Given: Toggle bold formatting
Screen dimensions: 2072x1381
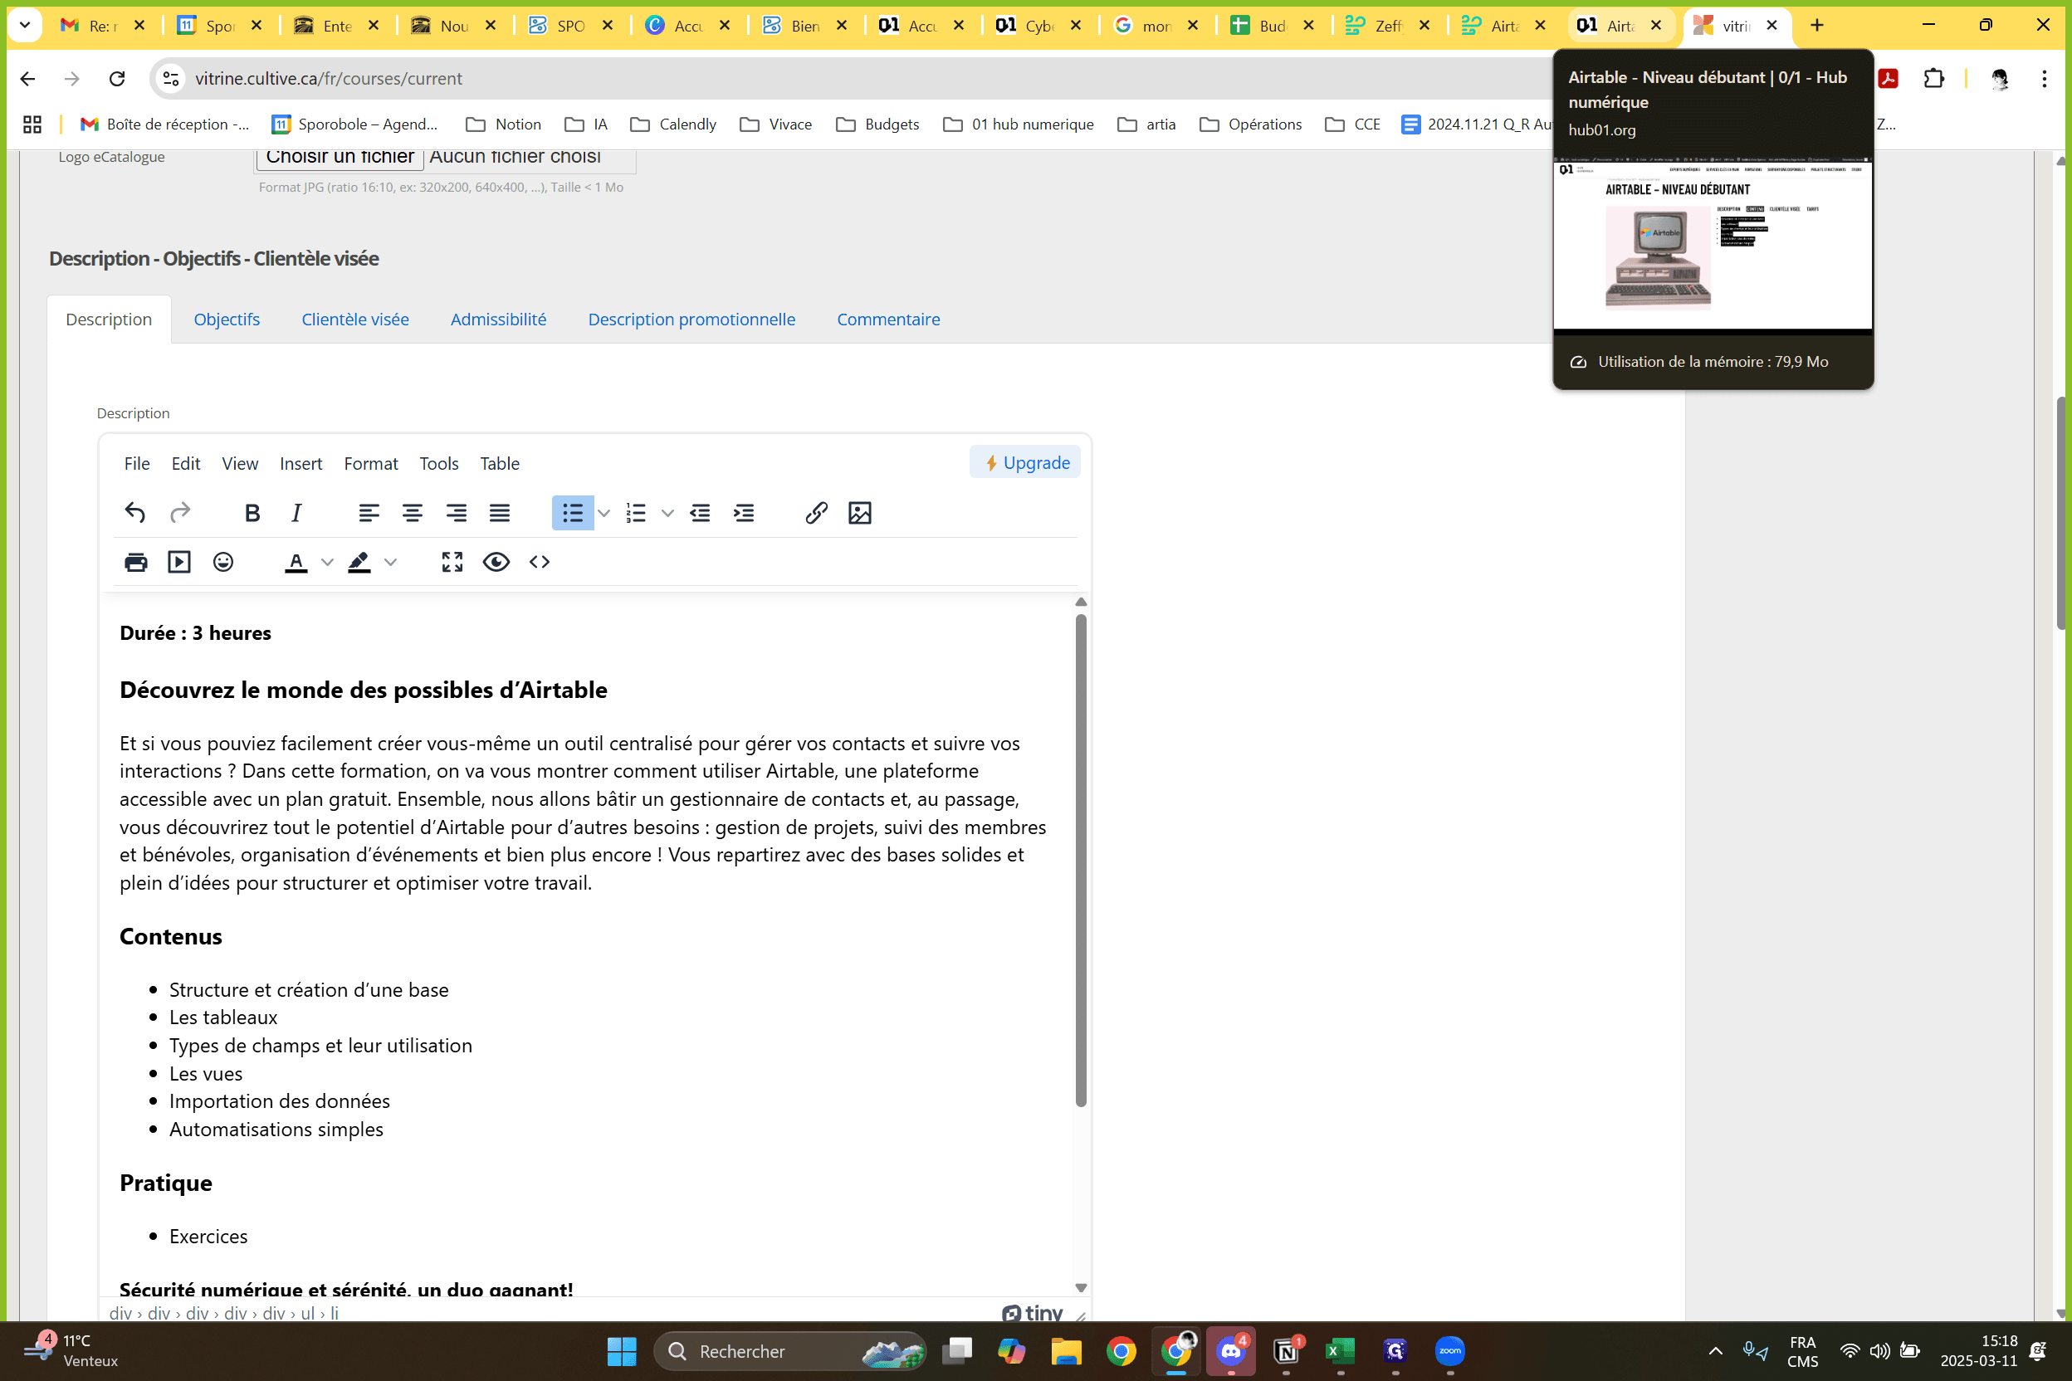Looking at the screenshot, I should pyautogui.click(x=252, y=513).
